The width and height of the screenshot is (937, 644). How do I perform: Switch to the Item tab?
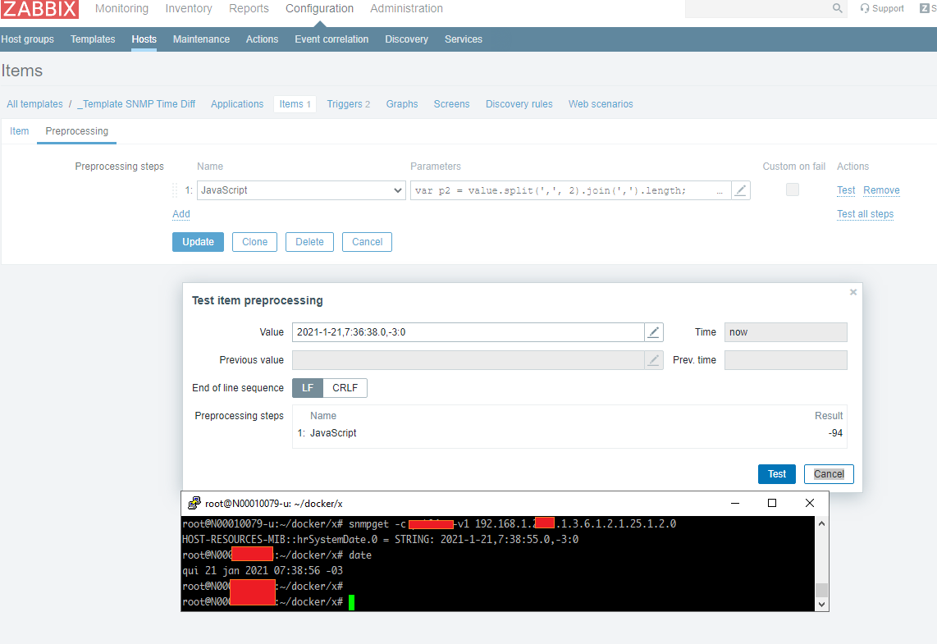[x=19, y=131]
